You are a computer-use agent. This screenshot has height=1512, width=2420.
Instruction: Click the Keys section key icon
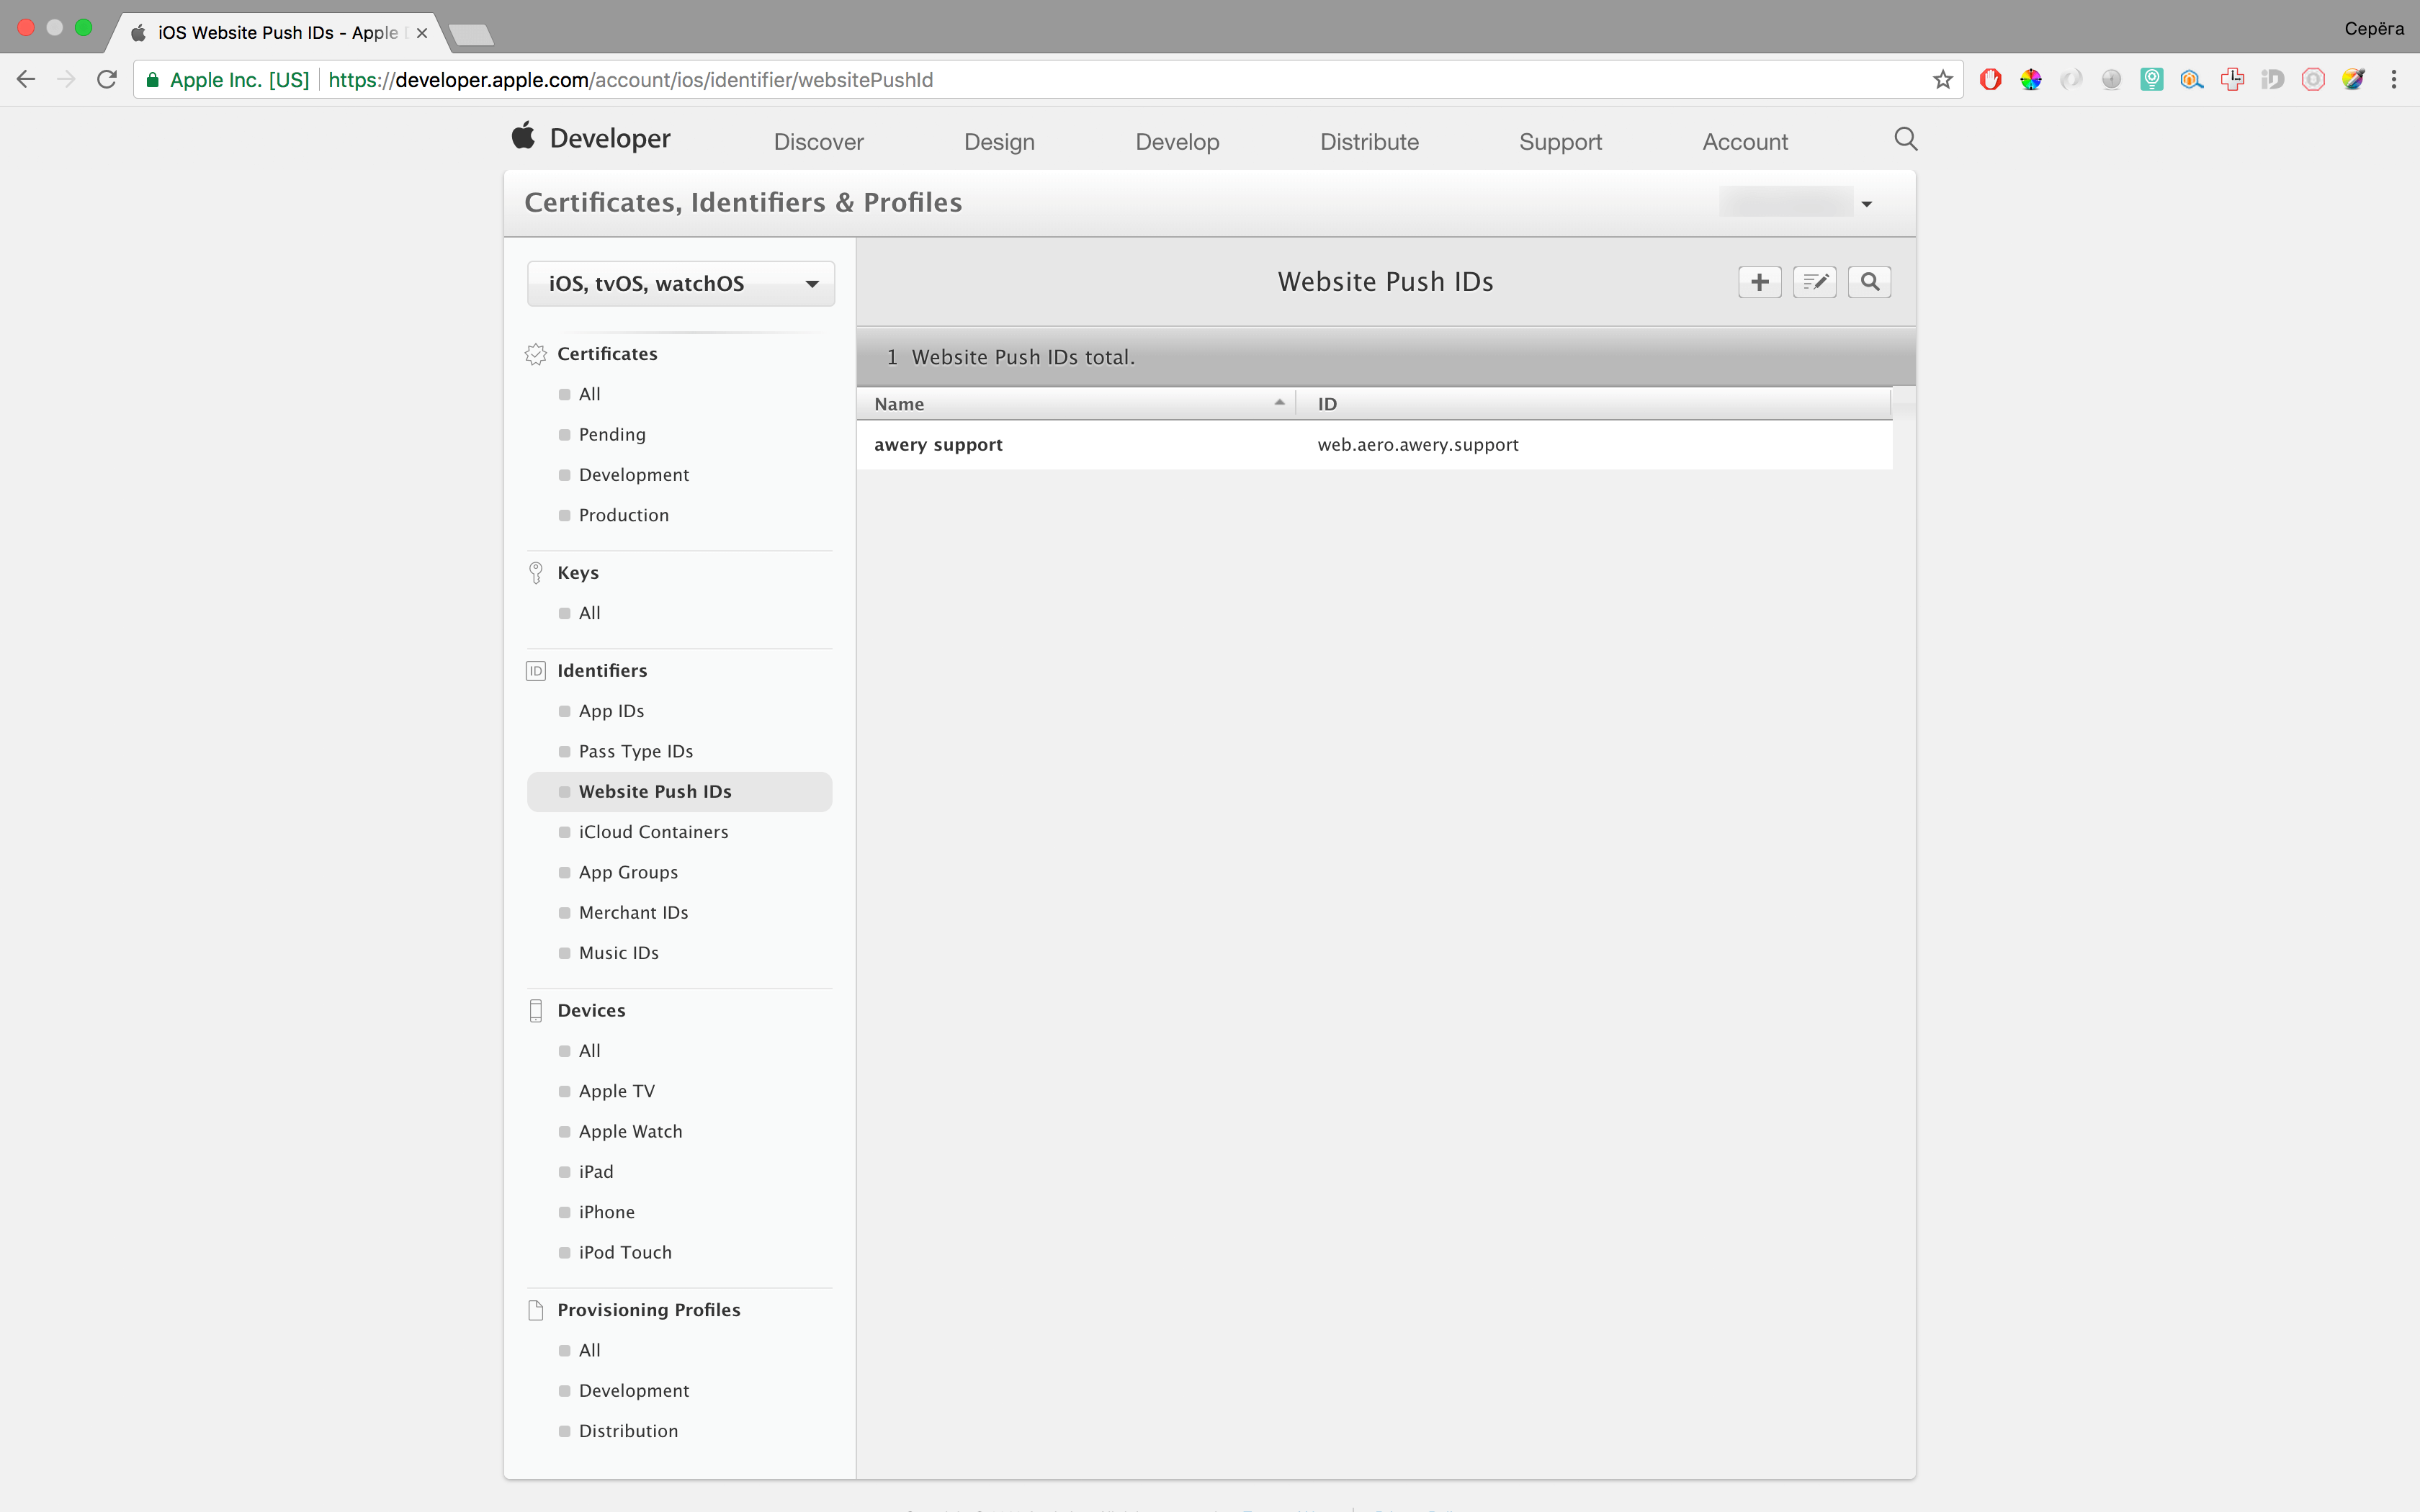click(536, 573)
